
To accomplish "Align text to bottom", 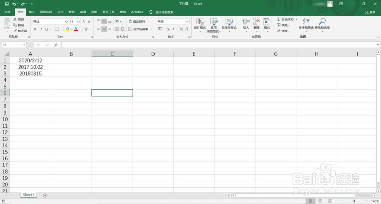I will point(110,22).
